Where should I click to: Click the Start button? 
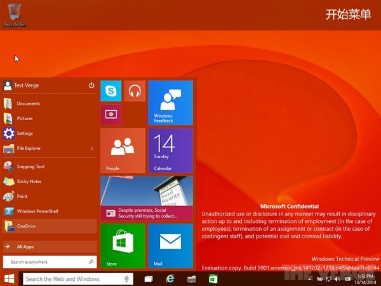[10, 279]
